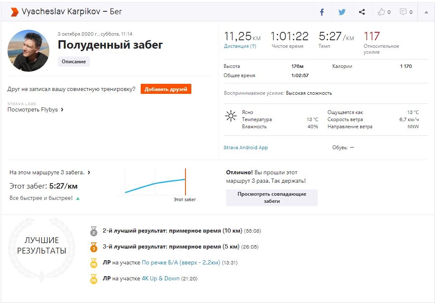Click the gold PR medal for 4K Up & Down

coord(94,279)
